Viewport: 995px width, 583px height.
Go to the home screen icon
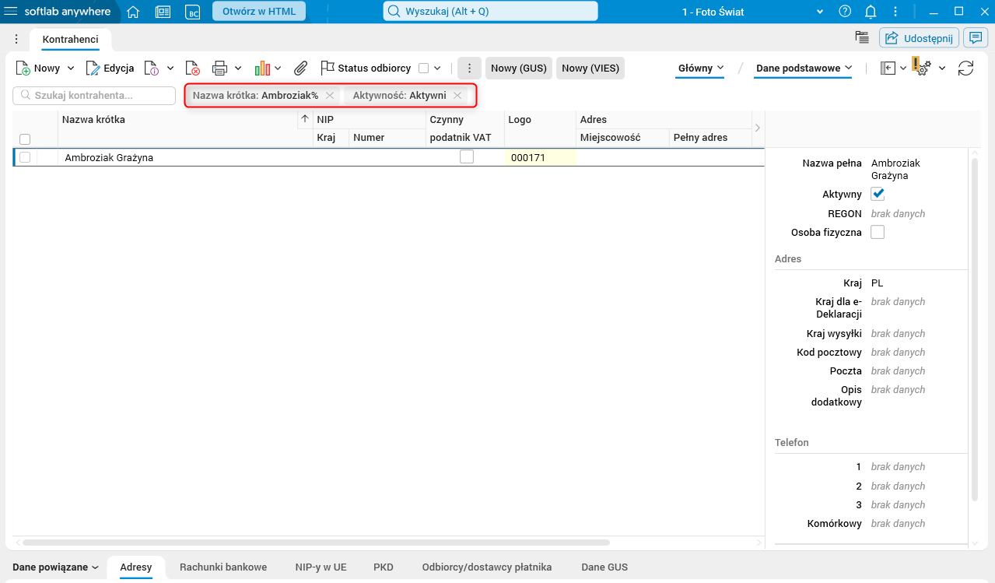pyautogui.click(x=133, y=12)
